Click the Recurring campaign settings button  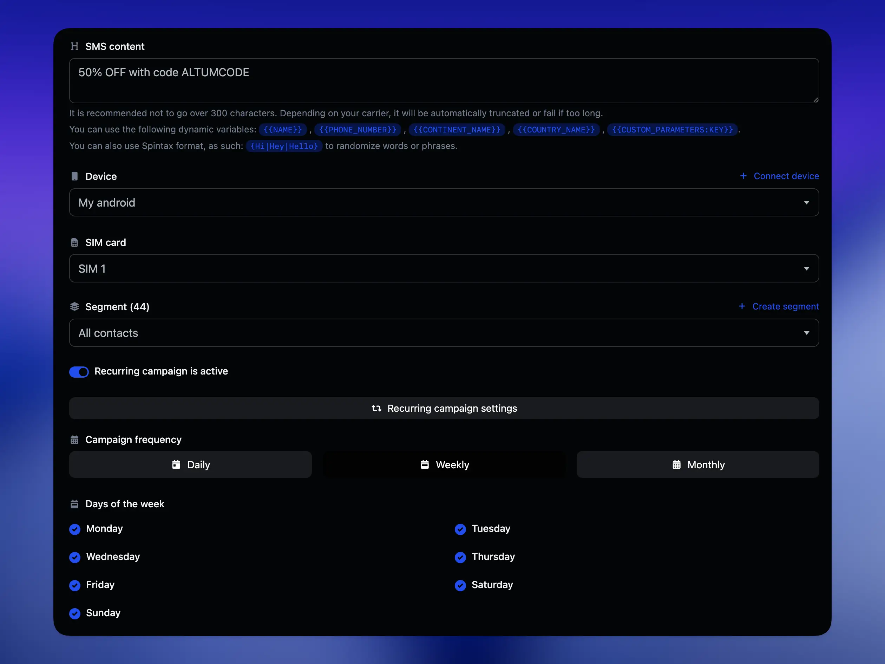pyautogui.click(x=444, y=409)
